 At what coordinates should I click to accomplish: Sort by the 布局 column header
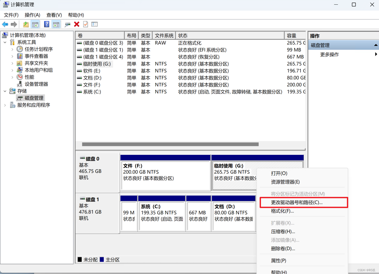click(x=131, y=36)
